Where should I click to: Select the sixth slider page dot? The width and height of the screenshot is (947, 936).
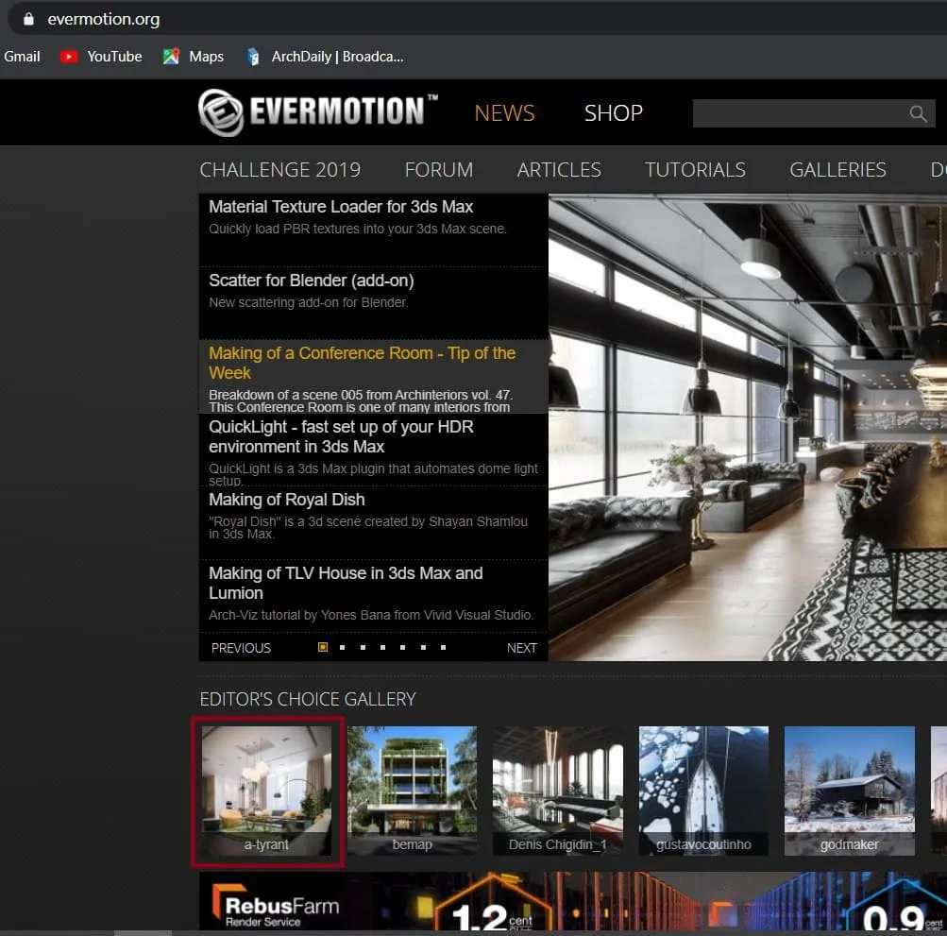[423, 647]
